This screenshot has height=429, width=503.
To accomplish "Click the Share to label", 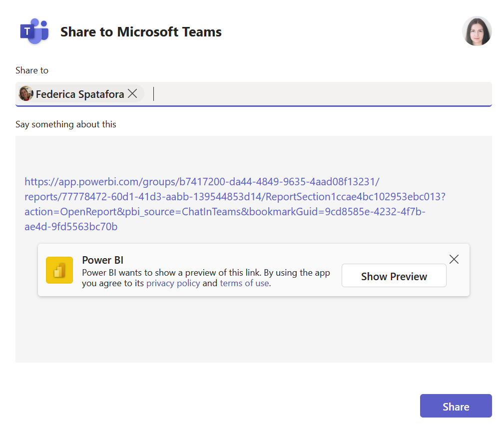I will pyautogui.click(x=32, y=70).
